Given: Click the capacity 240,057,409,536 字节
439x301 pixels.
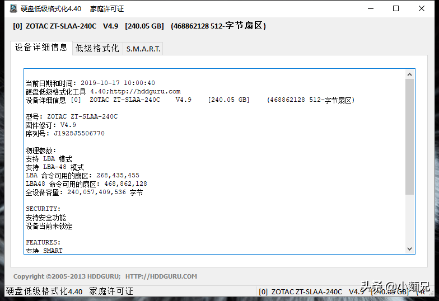Looking at the screenshot, I should (105, 192).
